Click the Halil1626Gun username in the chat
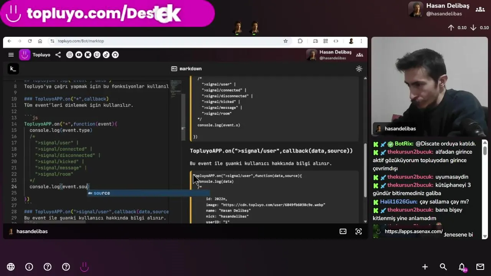Image resolution: width=491 pixels, height=276 pixels. pyautogui.click(x=398, y=202)
